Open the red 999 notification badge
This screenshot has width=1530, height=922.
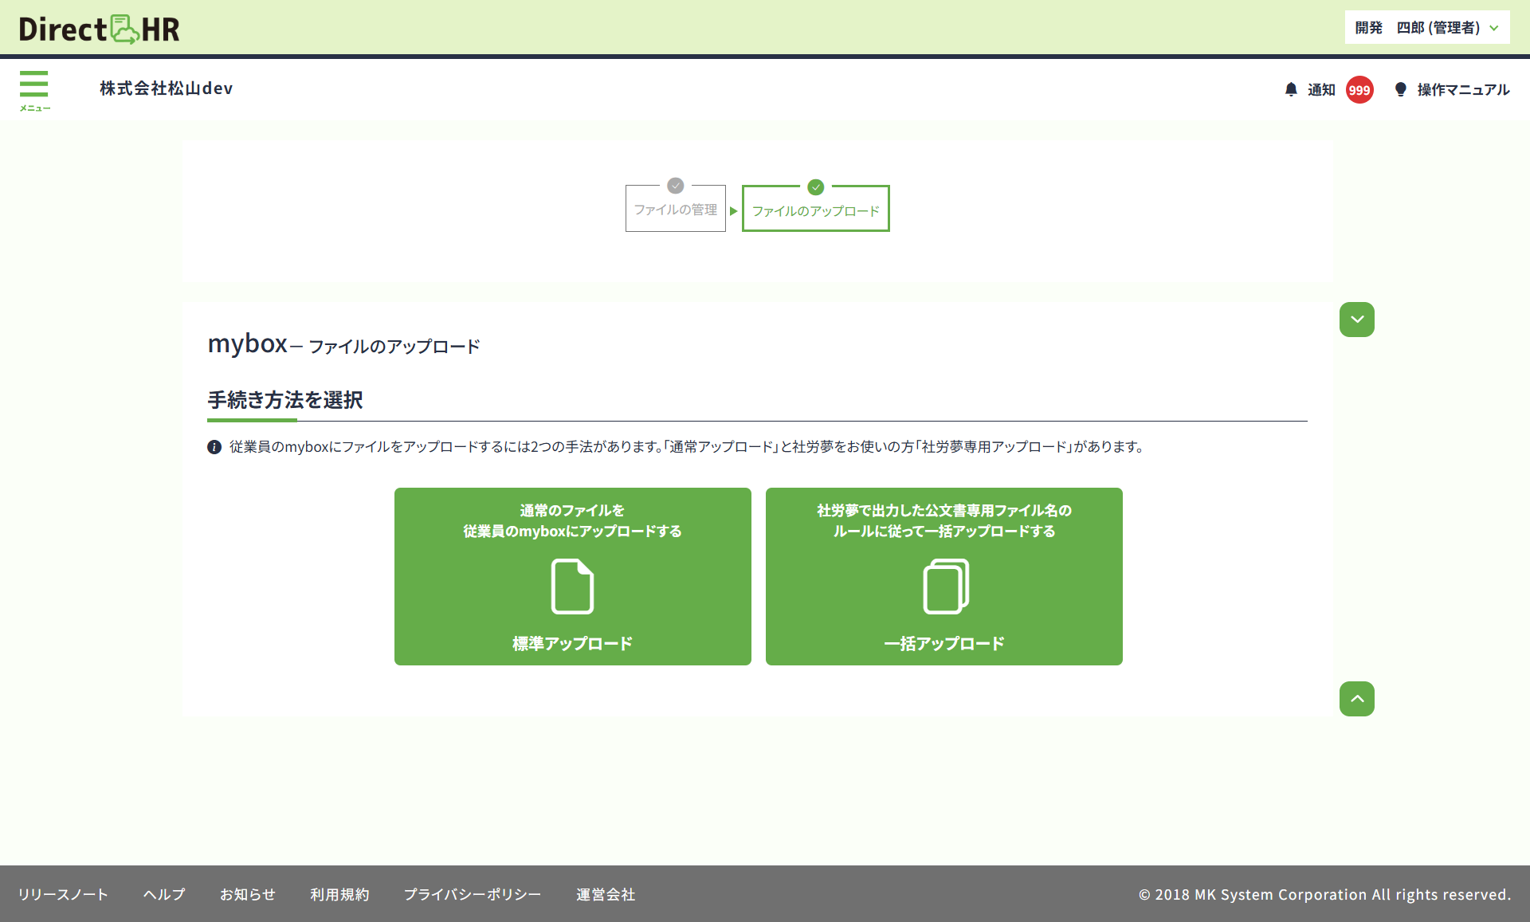[1359, 90]
